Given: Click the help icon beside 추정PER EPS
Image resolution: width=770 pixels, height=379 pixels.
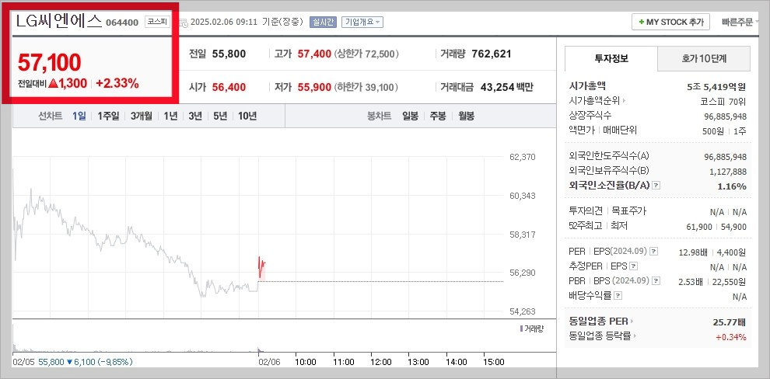Looking at the screenshot, I should coord(633,266).
